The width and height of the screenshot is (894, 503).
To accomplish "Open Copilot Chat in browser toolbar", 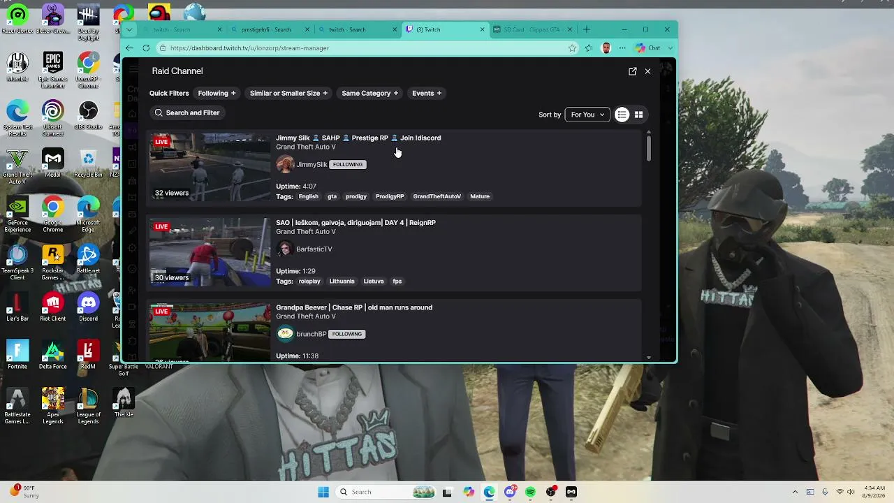I will (x=647, y=48).
